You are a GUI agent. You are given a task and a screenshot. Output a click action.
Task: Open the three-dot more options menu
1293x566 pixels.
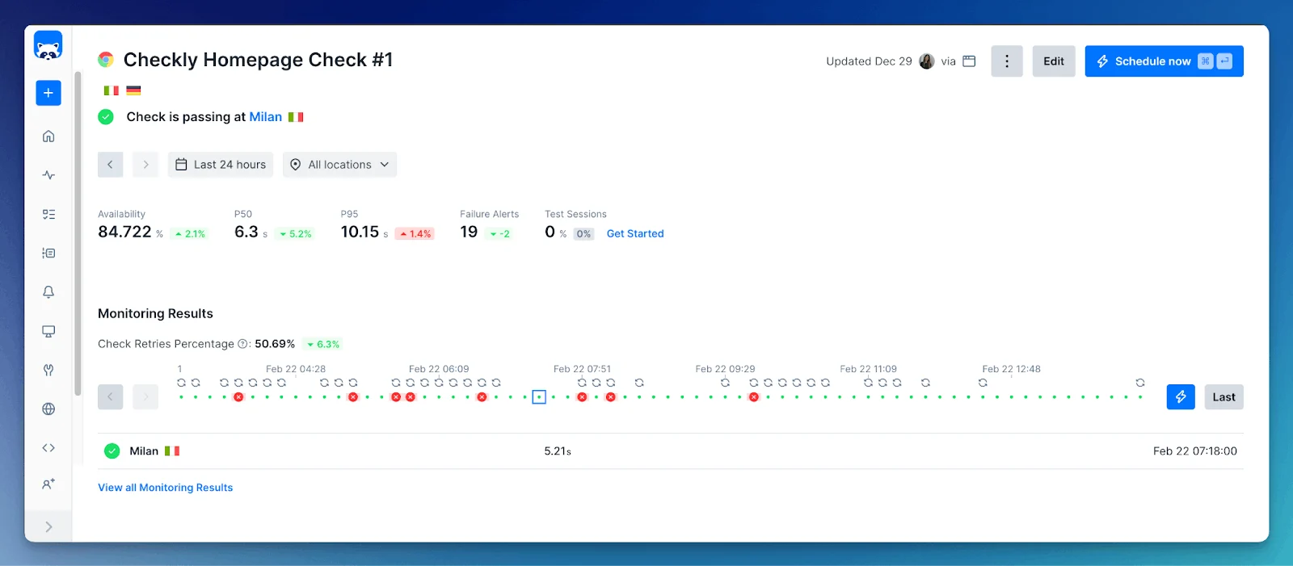click(x=1007, y=61)
